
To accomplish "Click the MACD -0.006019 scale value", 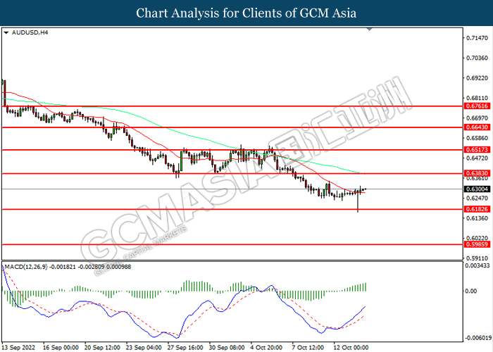I will [478, 338].
